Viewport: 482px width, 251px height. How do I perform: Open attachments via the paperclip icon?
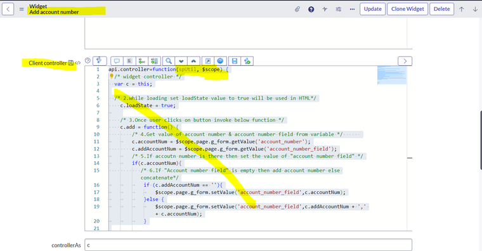click(x=297, y=10)
